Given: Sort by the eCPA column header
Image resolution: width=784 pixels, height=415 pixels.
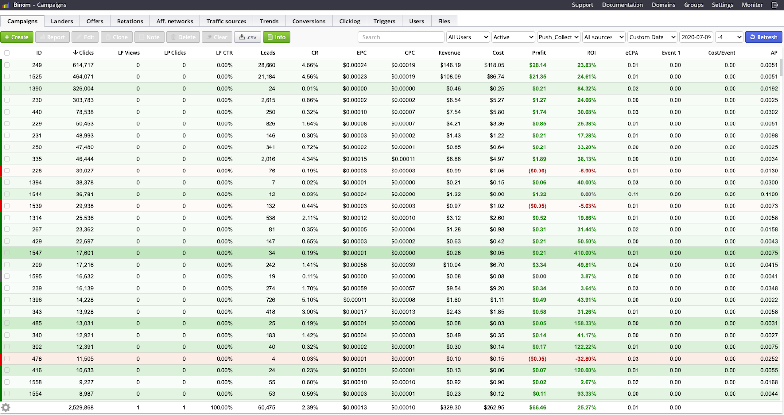Looking at the screenshot, I should (x=632, y=53).
